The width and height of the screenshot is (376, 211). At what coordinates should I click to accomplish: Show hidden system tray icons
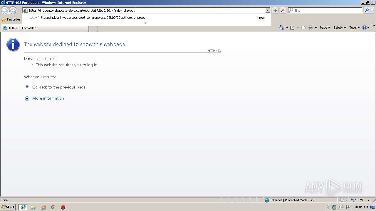(x=328, y=207)
